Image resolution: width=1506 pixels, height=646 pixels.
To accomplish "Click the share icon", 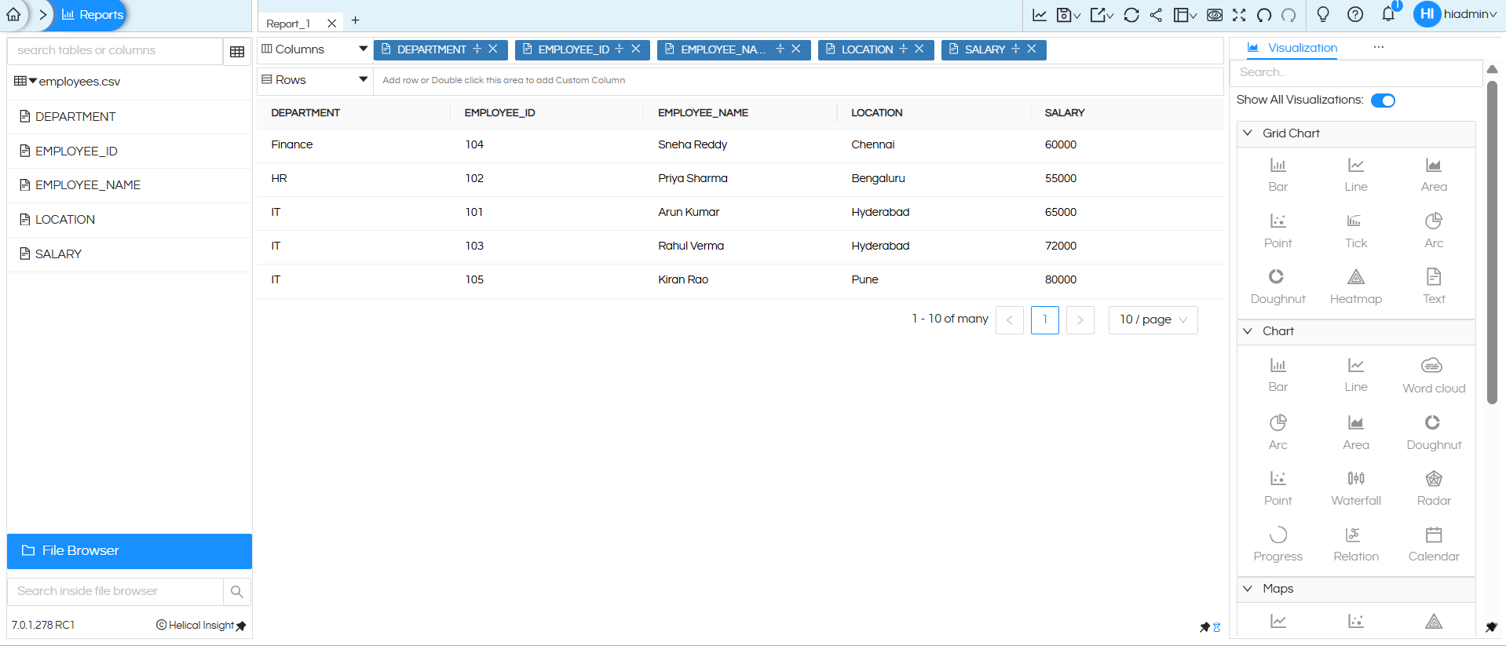I will click(1156, 15).
